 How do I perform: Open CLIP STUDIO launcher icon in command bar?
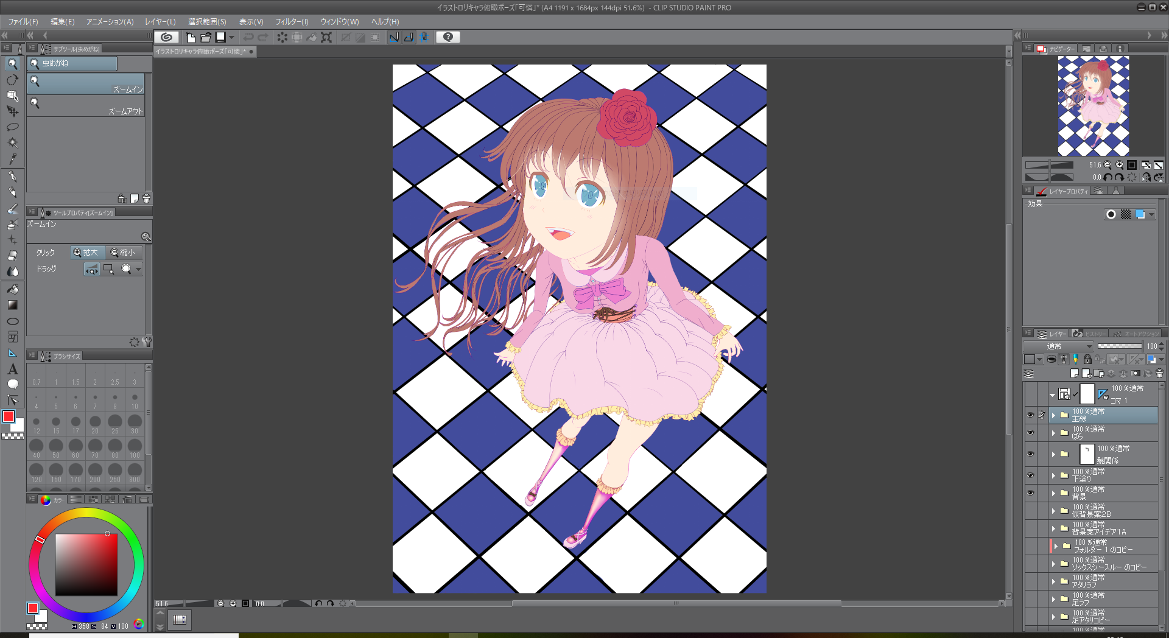click(166, 37)
